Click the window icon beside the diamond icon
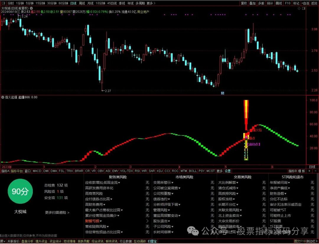Screen dimensions: 319x244 (x=304, y=9)
